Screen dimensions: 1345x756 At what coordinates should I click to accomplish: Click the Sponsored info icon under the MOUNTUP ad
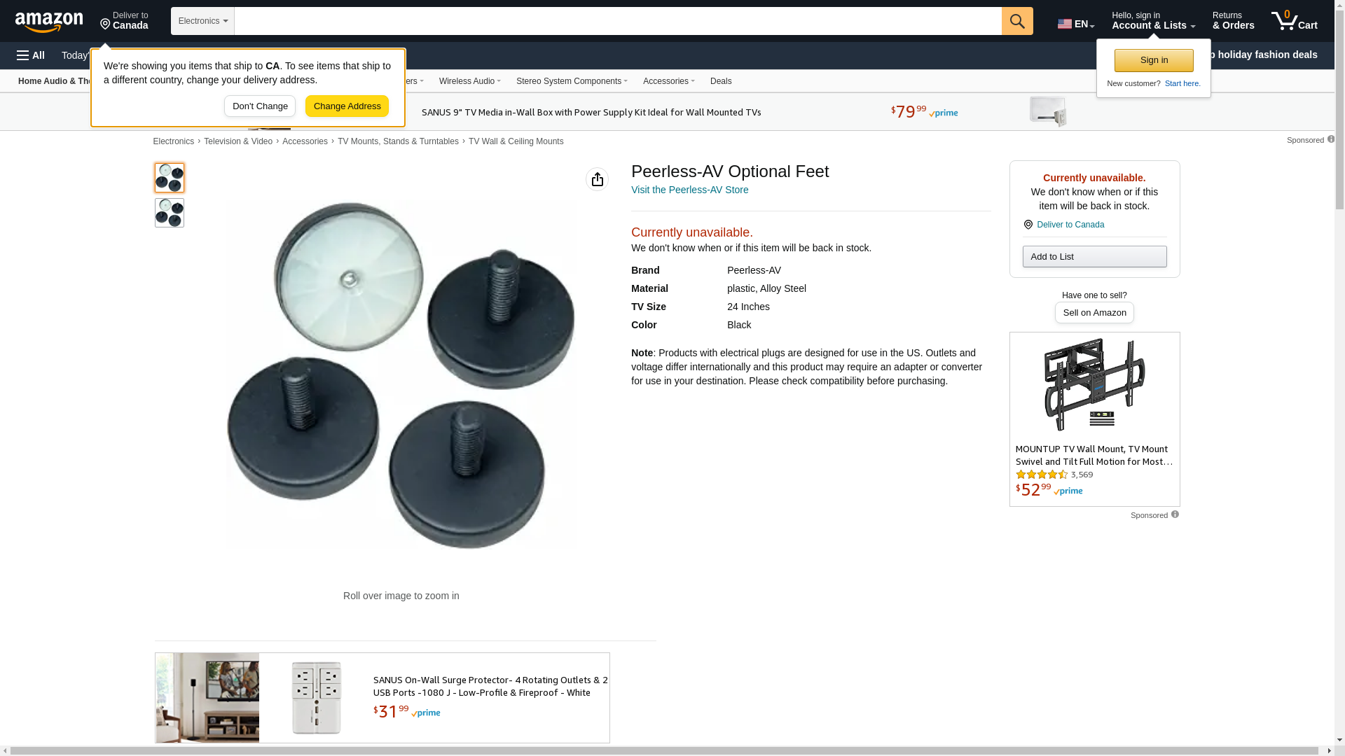(1175, 514)
